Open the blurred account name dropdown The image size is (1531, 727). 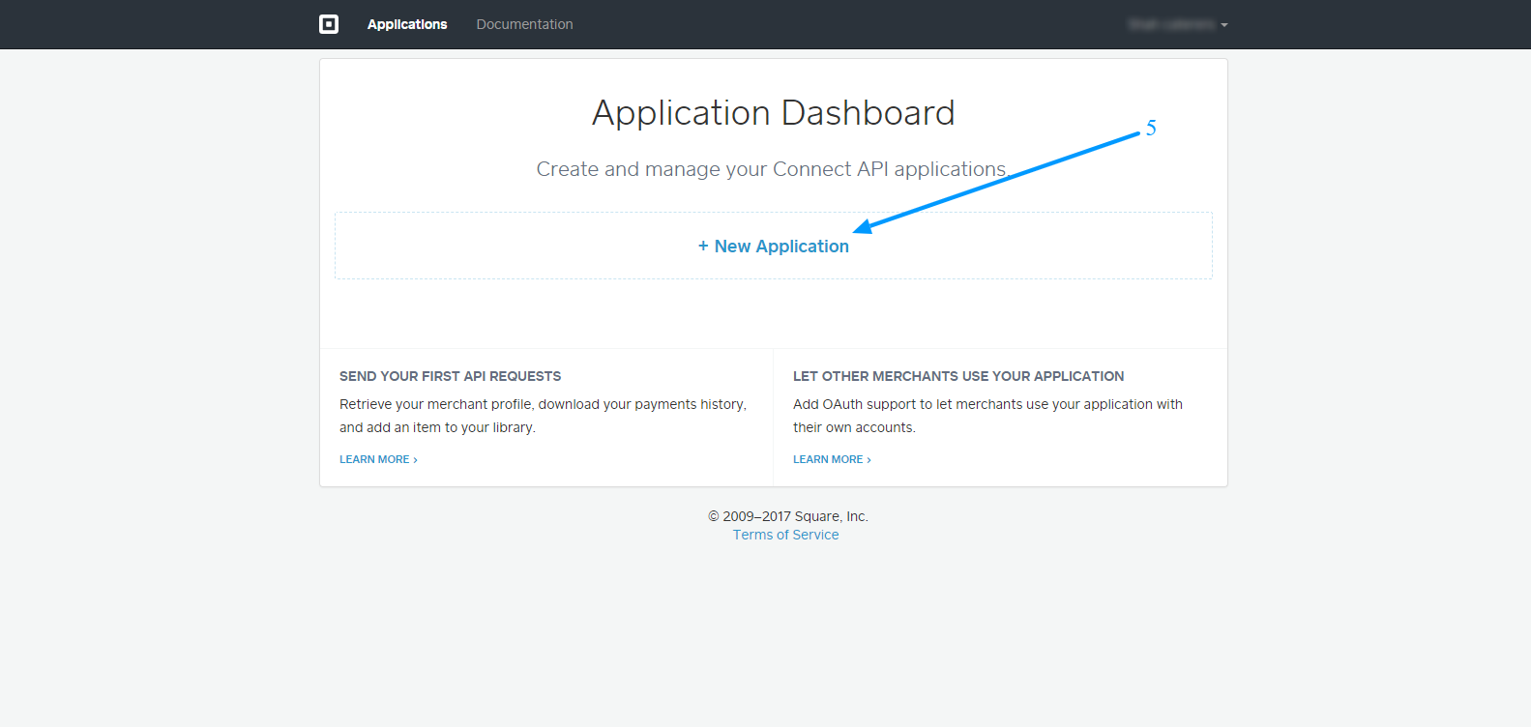pos(1171,24)
